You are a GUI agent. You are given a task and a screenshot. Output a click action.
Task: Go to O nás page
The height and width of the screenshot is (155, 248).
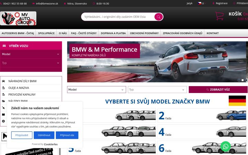(x=63, y=33)
